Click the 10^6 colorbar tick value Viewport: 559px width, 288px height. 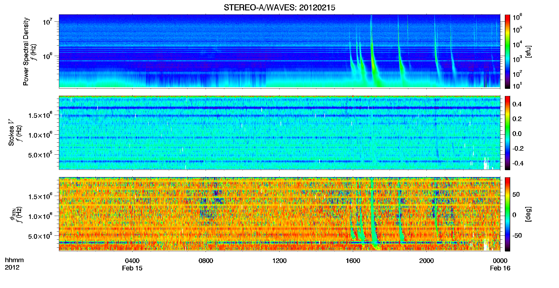[x=517, y=17]
